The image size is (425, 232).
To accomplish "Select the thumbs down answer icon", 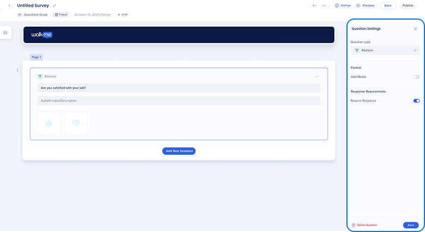I will coord(76,123).
